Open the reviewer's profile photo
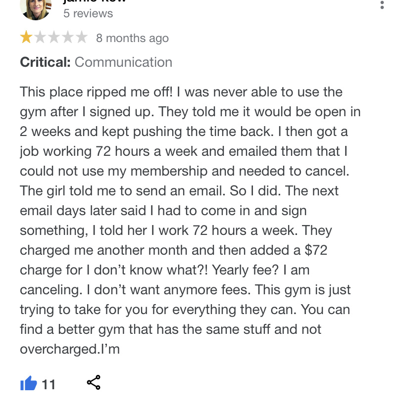The image size is (400, 411). (x=36, y=7)
